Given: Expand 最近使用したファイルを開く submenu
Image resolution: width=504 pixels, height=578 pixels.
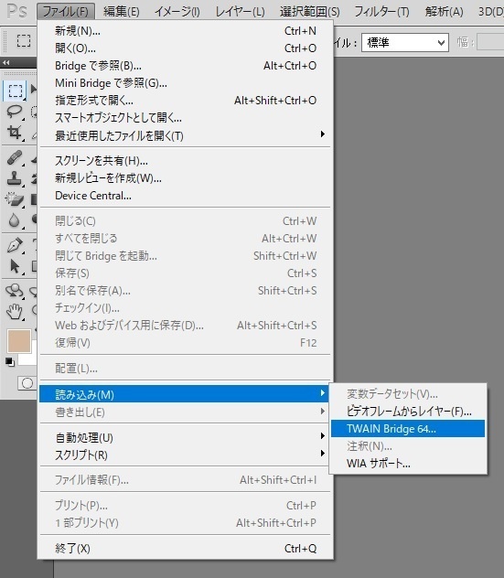Looking at the screenshot, I should (x=186, y=135).
